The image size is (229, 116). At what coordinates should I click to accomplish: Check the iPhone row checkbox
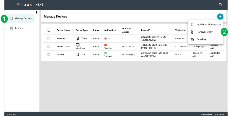(x=49, y=54)
